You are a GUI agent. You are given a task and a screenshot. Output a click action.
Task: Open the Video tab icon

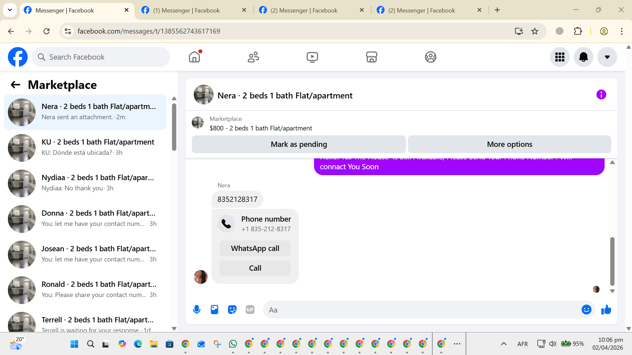[312, 57]
